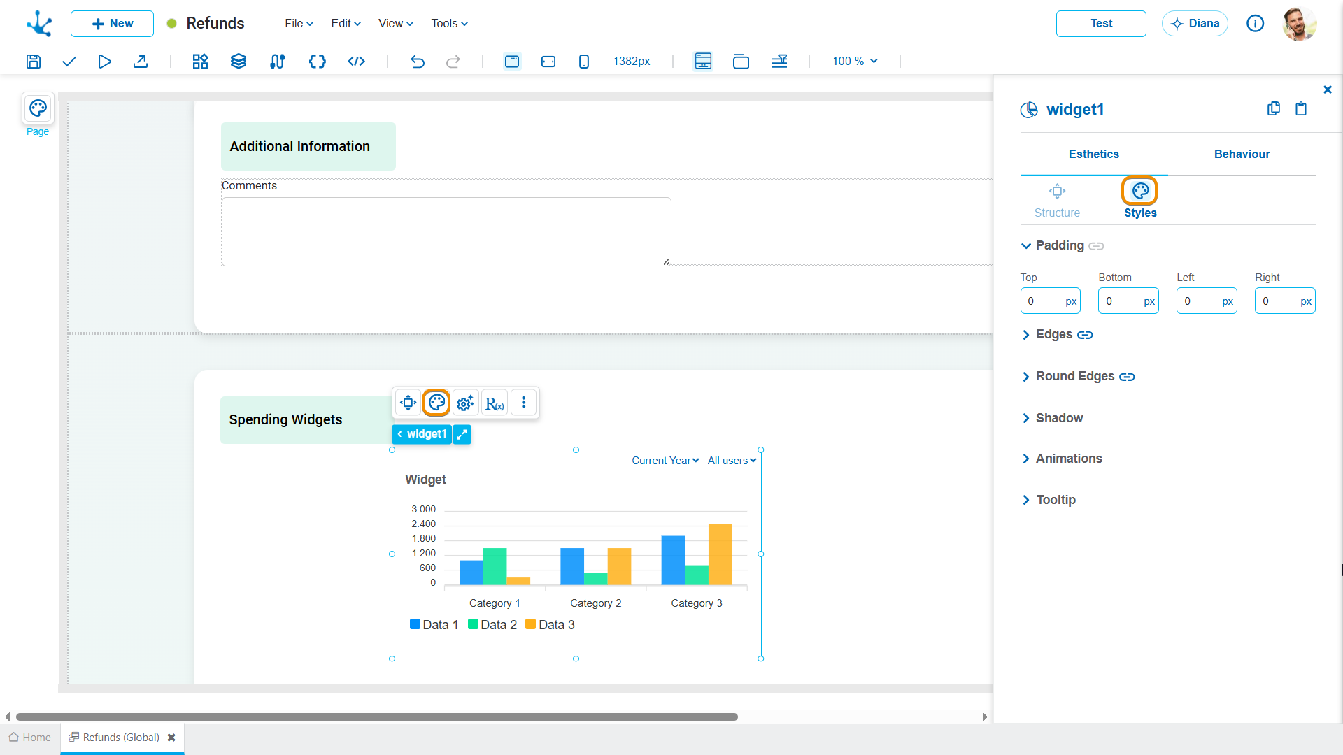This screenshot has height=755, width=1343.
Task: Open the widgets palette icon
Action: (201, 62)
